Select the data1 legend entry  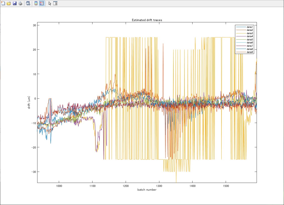coord(245,27)
